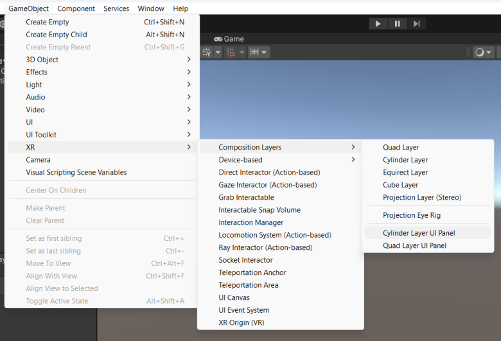Select Create Empty Child

(57, 35)
